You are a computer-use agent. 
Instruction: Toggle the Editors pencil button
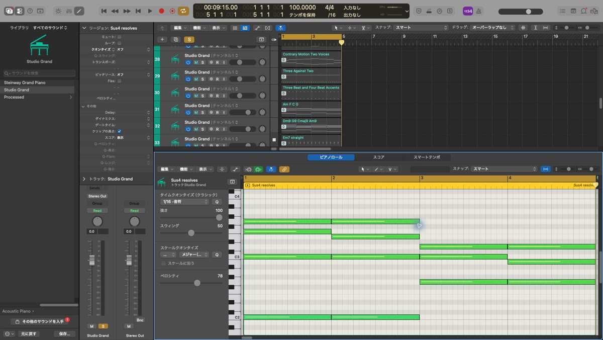(x=79, y=11)
